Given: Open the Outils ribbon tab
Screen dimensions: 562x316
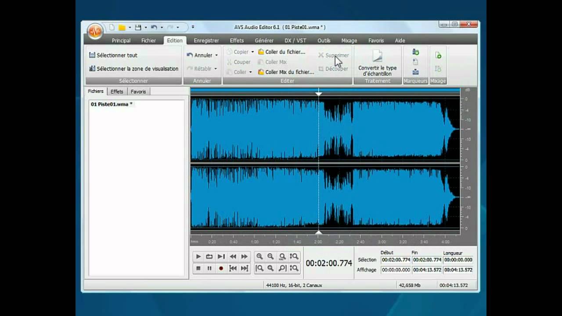Looking at the screenshot, I should coord(324,40).
